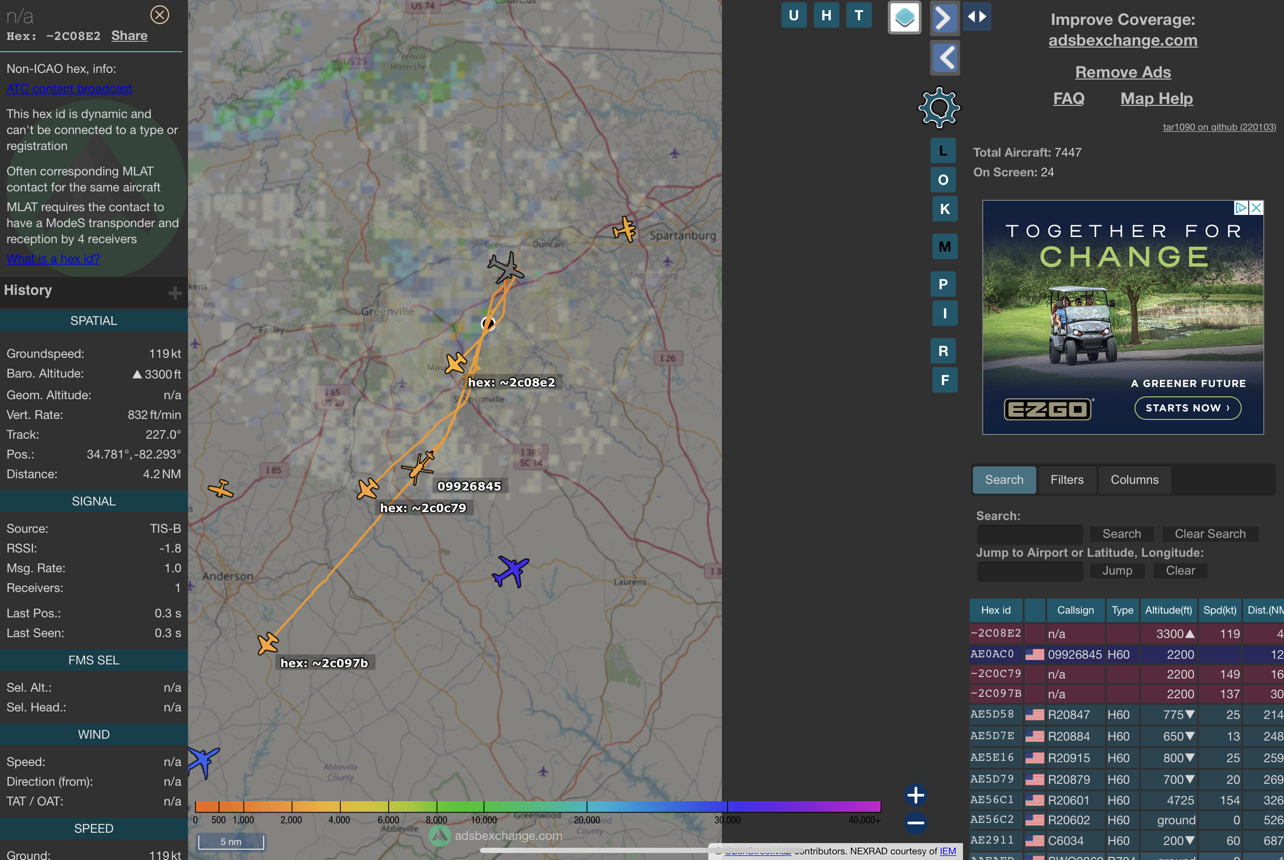
Task: Open AdChoices icon on the ad
Action: [x=1241, y=208]
